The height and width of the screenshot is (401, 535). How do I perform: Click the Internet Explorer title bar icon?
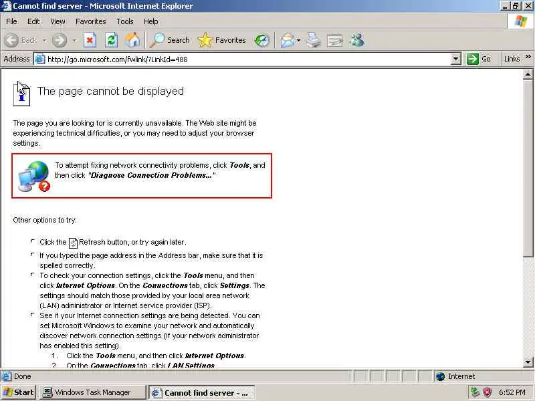click(x=6, y=6)
